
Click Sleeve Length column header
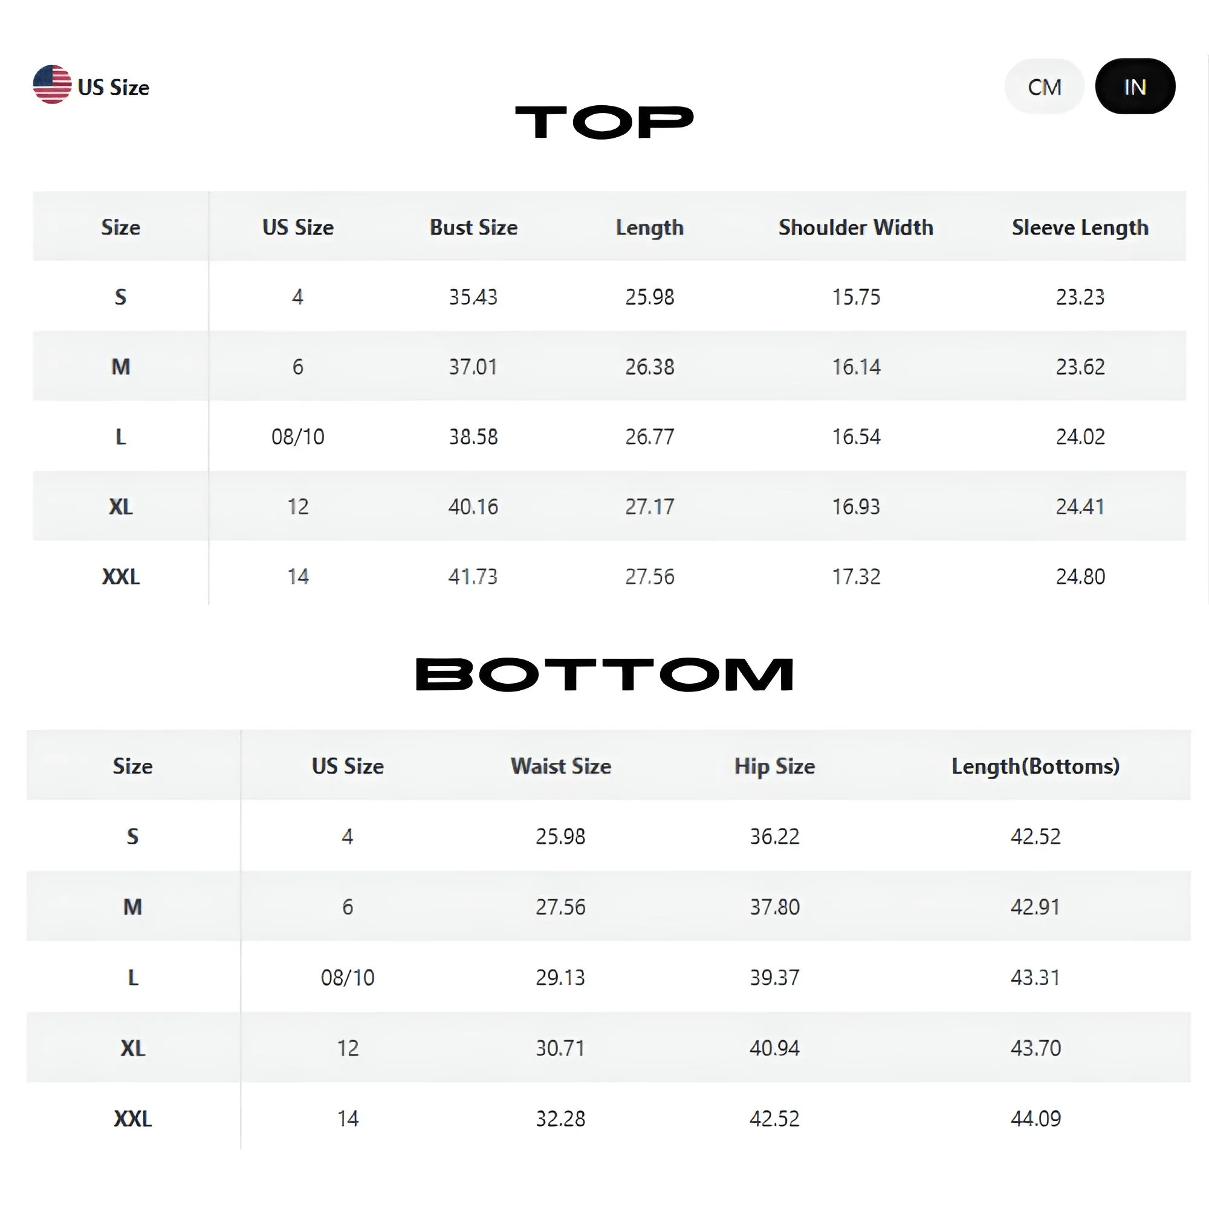pos(1079,227)
